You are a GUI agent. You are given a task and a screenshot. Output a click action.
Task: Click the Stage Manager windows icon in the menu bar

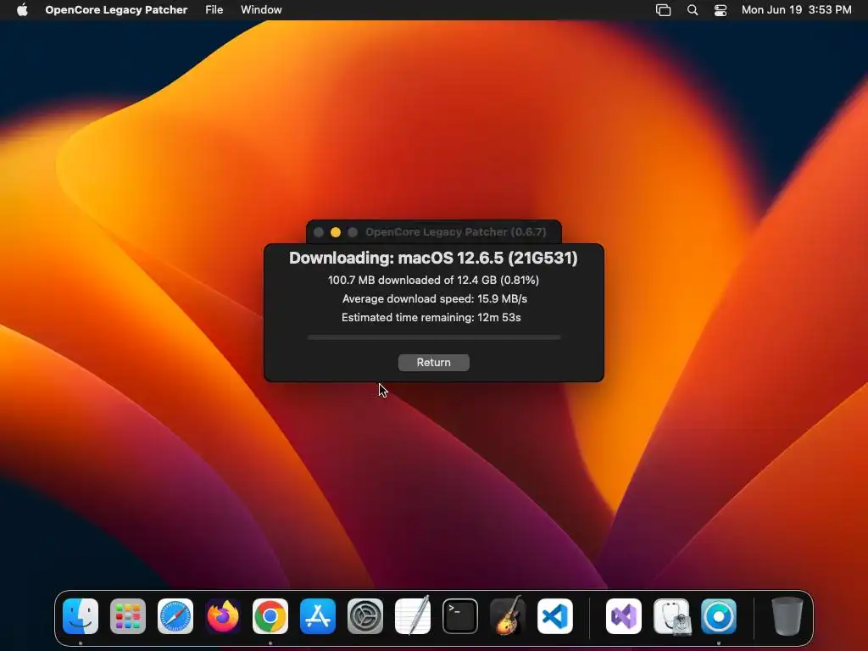coord(663,10)
